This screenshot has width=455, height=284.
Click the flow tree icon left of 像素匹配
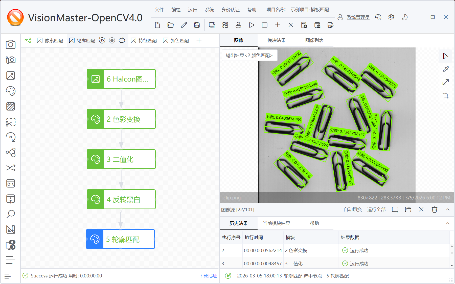pyautogui.click(x=28, y=40)
